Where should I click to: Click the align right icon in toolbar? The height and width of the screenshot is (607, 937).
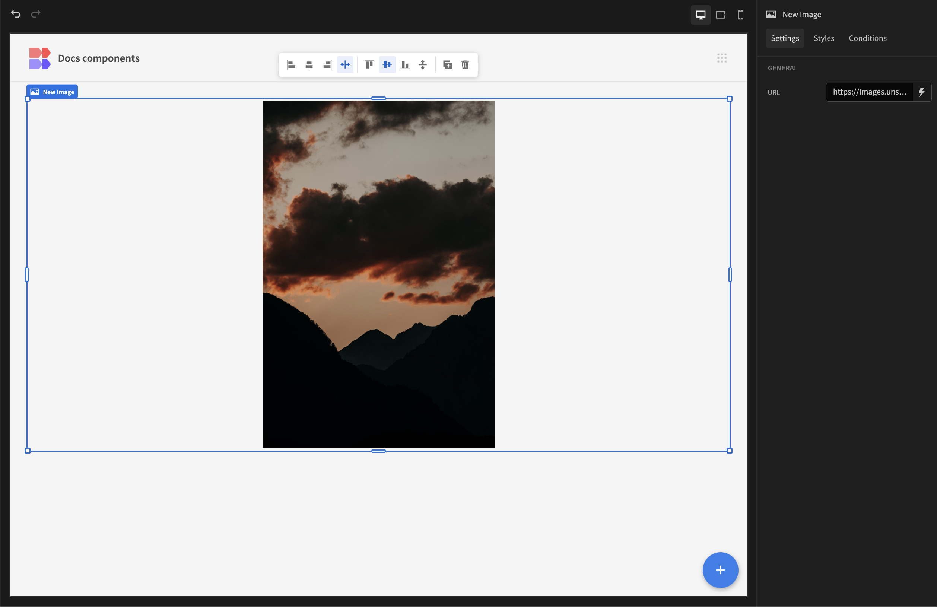pos(328,64)
